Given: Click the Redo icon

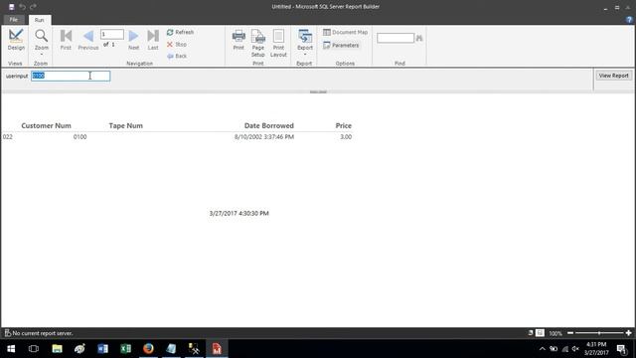Looking at the screenshot, I should [x=33, y=7].
